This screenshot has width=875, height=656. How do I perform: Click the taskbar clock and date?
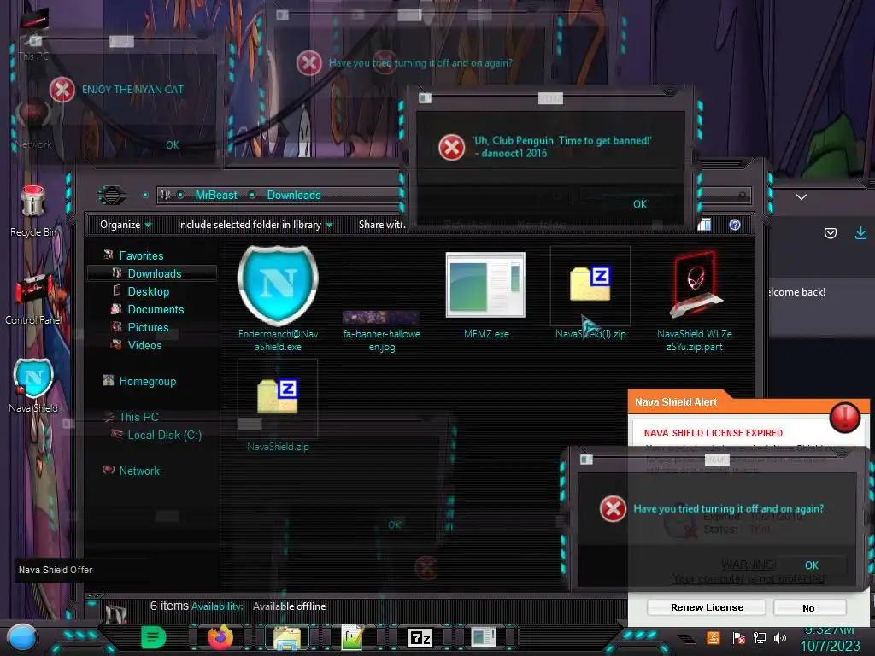[x=831, y=639]
